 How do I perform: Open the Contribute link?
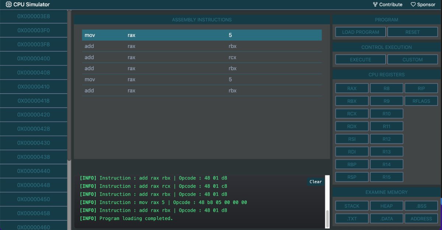(387, 4)
